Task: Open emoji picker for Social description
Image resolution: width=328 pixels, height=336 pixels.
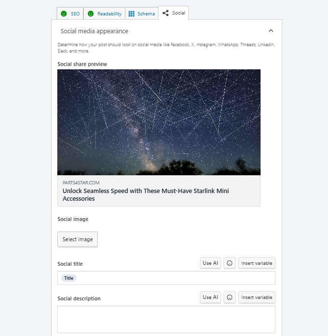Action: point(230,297)
